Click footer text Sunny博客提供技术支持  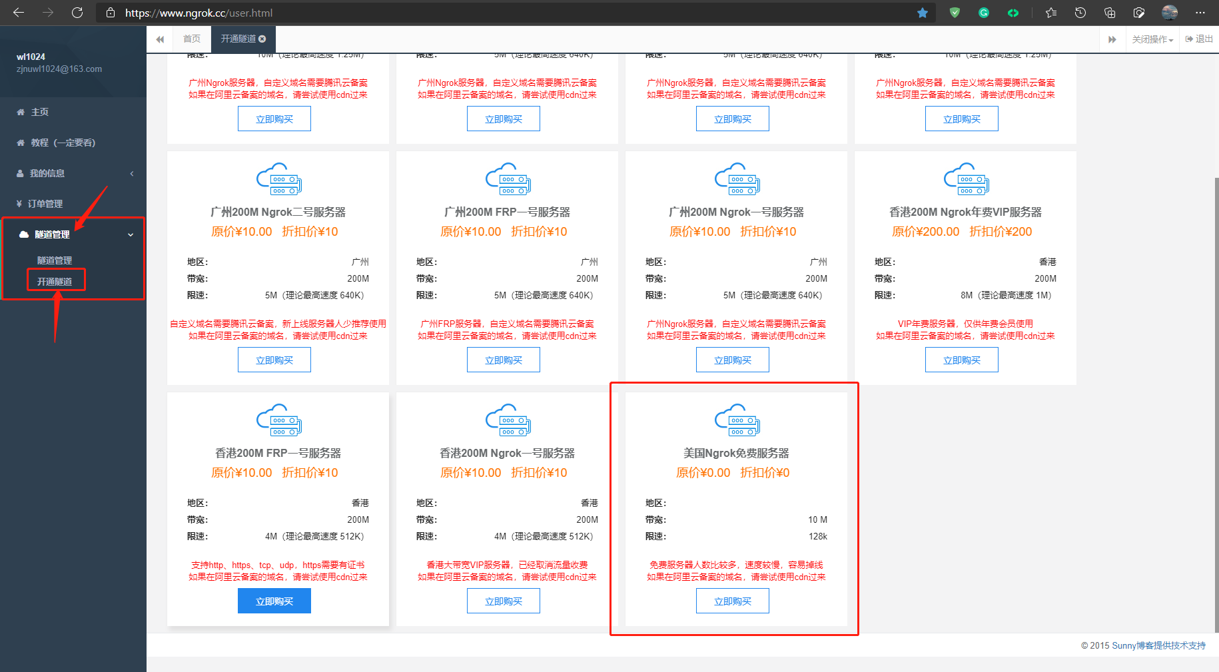pyautogui.click(x=1158, y=645)
